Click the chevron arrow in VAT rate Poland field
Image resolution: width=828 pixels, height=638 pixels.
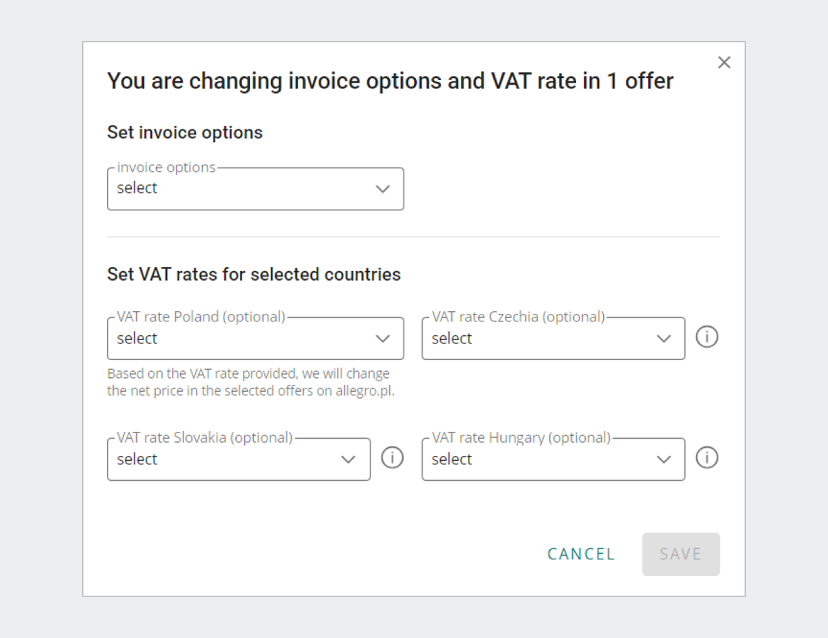(x=382, y=339)
